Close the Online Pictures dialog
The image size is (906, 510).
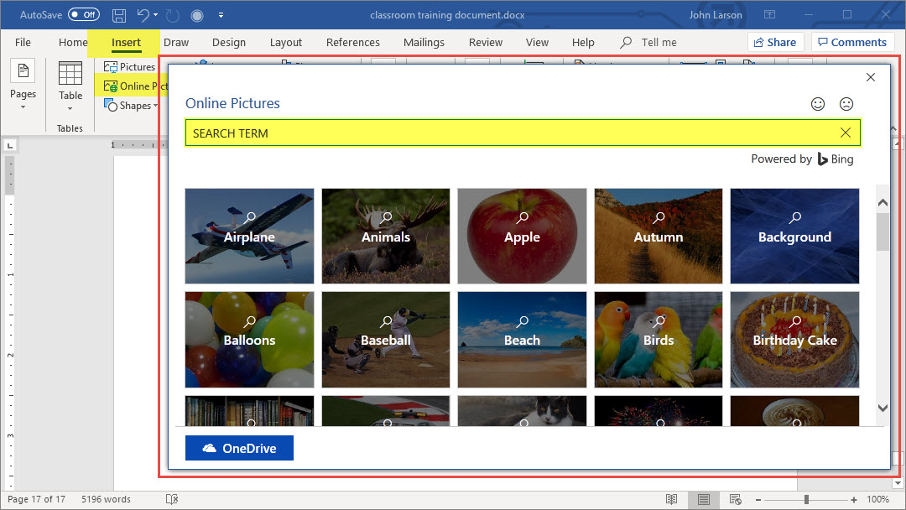point(870,77)
